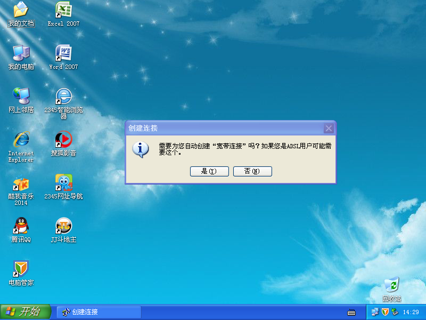Click 否(N) to decline the connection
This screenshot has width=426, height=320.
(x=252, y=171)
